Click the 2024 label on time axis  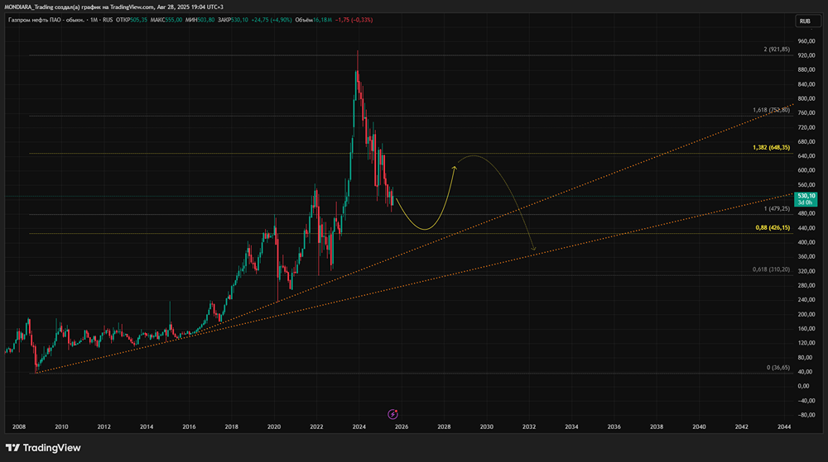click(x=359, y=426)
